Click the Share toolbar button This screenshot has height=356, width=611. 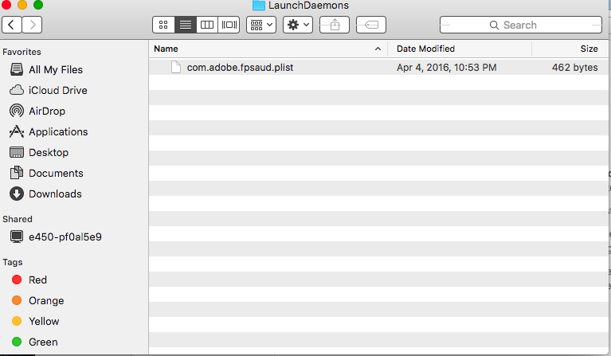(x=335, y=25)
